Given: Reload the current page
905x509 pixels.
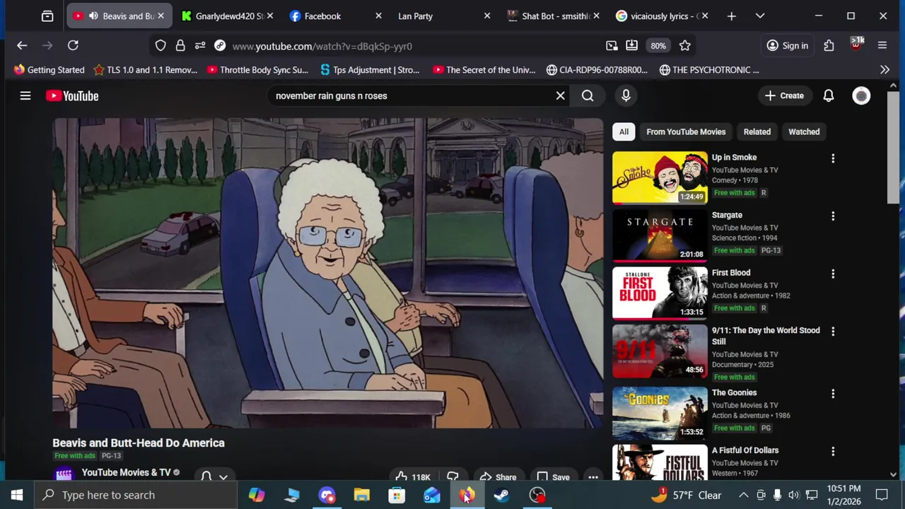Looking at the screenshot, I should point(73,46).
